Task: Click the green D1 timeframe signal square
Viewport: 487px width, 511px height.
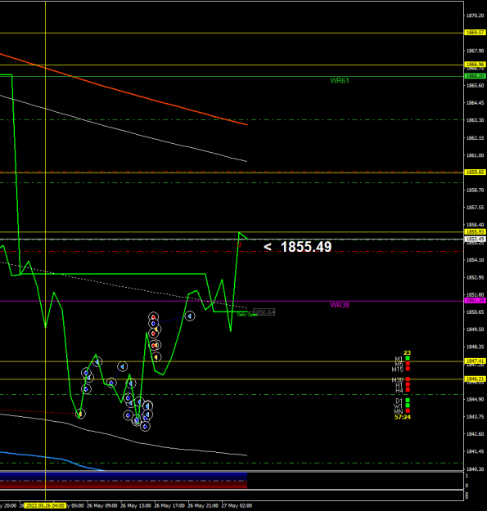Action: [x=408, y=400]
